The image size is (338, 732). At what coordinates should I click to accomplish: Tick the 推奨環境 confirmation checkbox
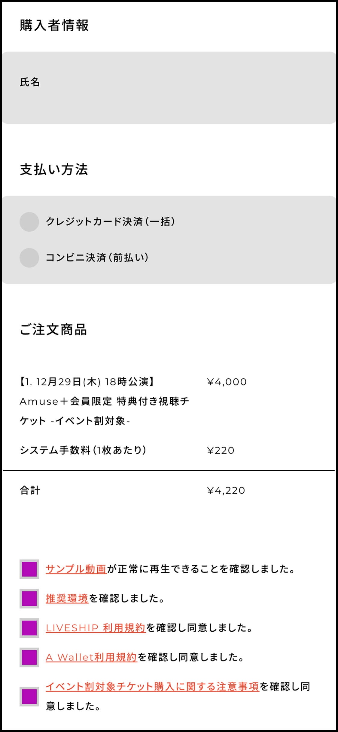29,599
